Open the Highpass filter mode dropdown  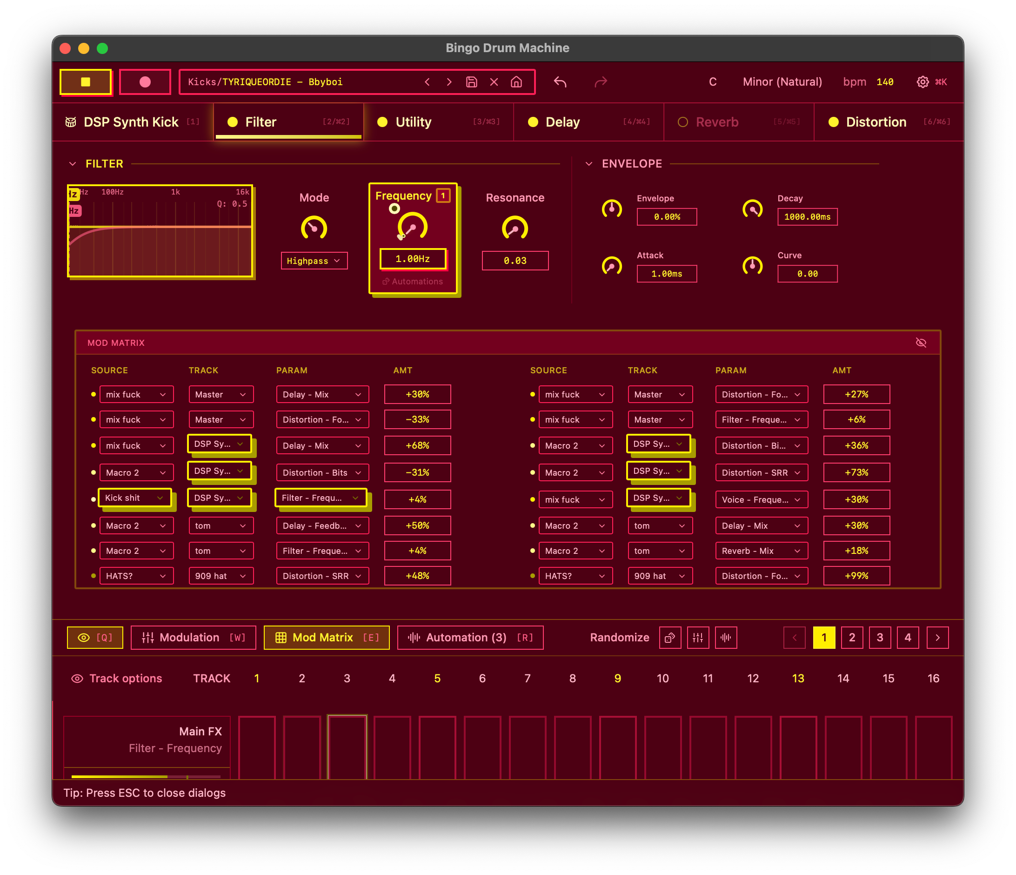point(314,261)
